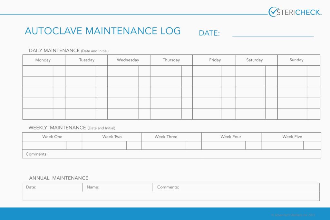Select the Week One header cell

tap(52, 137)
